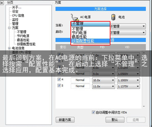Click the double-arrow expand icon at top left
This screenshot has height=127, width=152.
click(2, 3)
